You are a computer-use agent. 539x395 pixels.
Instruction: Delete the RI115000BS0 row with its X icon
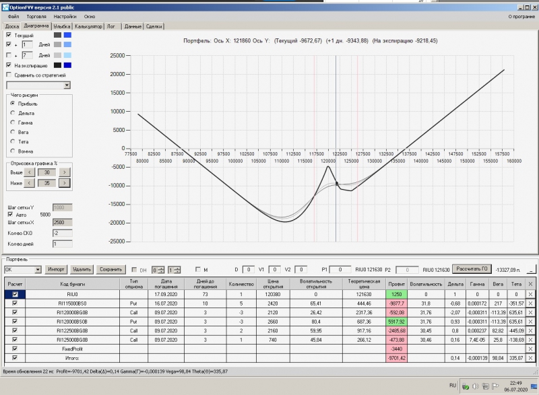(x=530, y=303)
